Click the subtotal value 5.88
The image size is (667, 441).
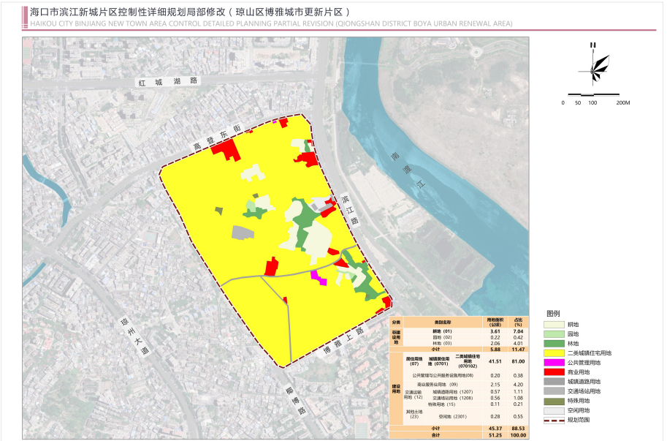point(495,349)
